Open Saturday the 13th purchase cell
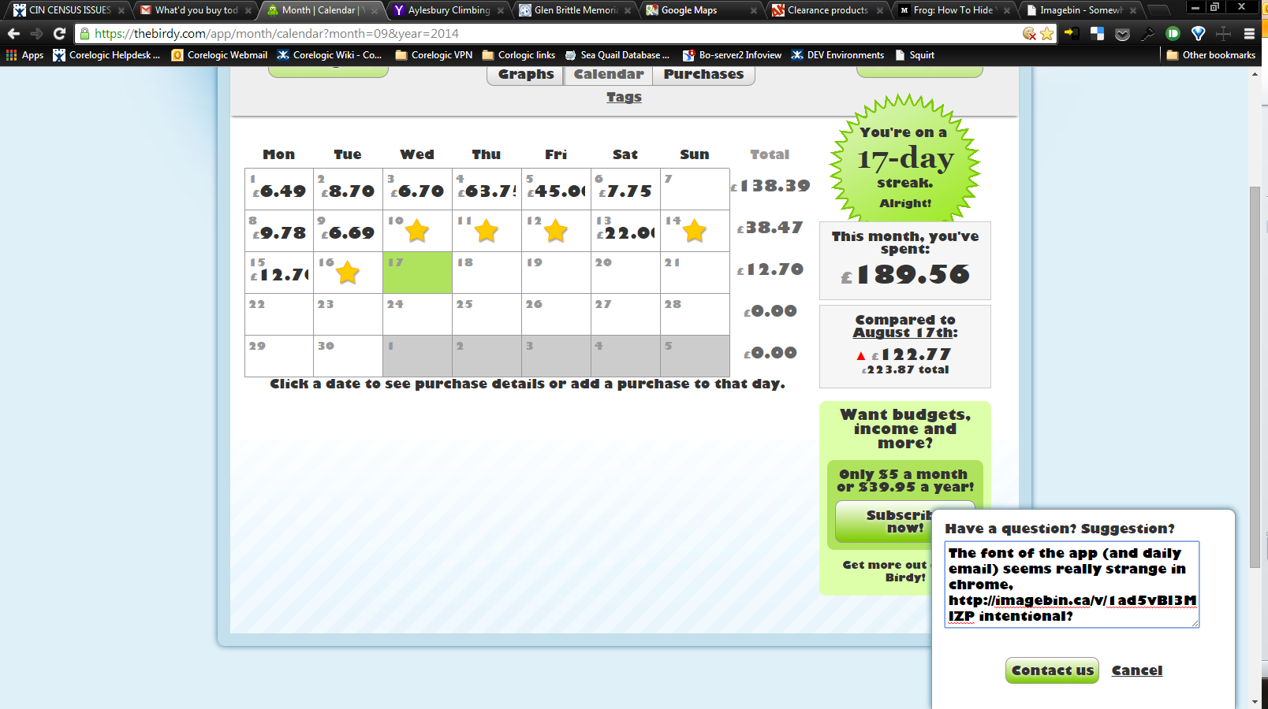 625,231
